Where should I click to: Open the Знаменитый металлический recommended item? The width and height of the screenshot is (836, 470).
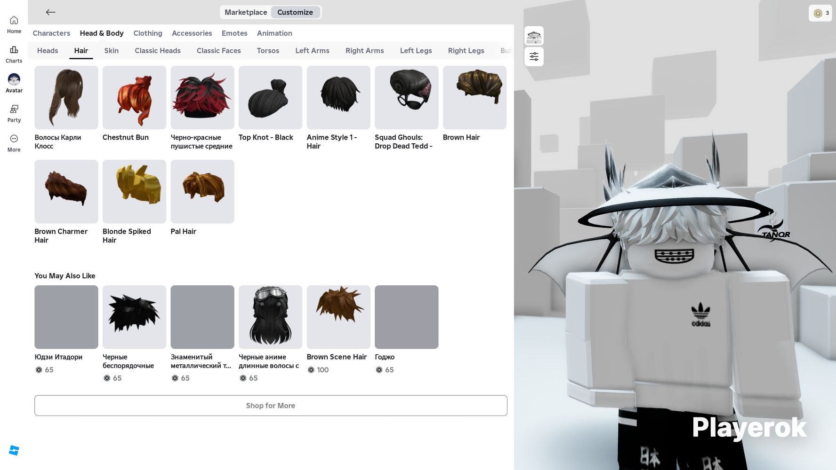202,317
